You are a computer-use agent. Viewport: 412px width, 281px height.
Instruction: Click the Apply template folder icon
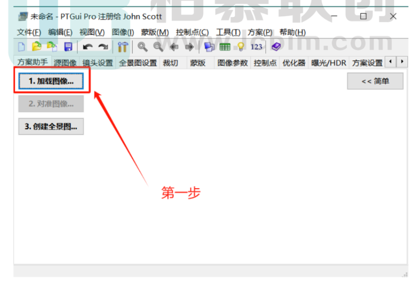pyautogui.click(x=52, y=47)
